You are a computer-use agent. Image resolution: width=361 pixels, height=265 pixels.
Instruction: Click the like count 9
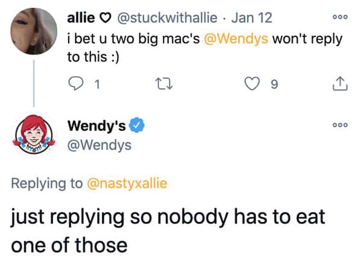(x=274, y=84)
